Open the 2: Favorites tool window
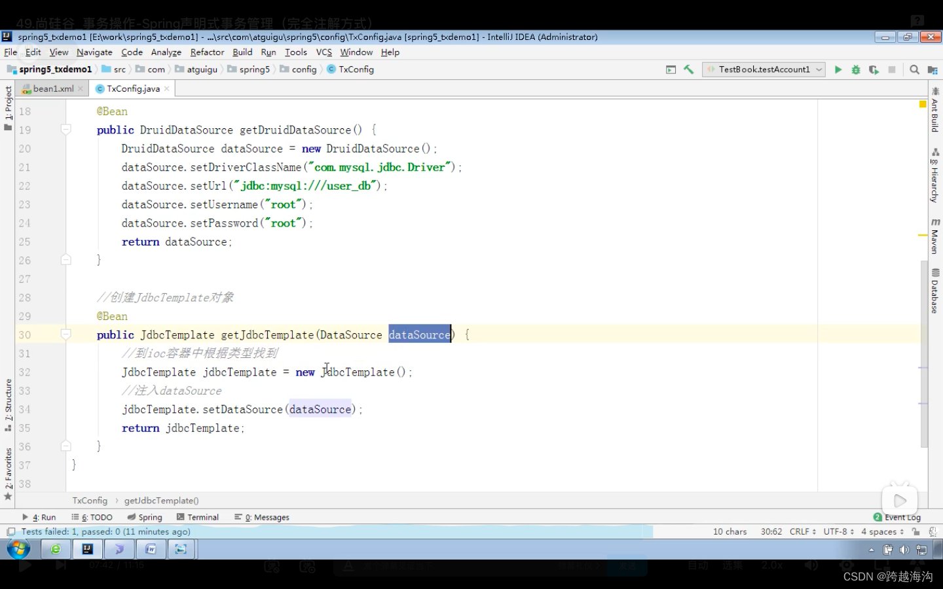This screenshot has width=943, height=589. tap(8, 474)
